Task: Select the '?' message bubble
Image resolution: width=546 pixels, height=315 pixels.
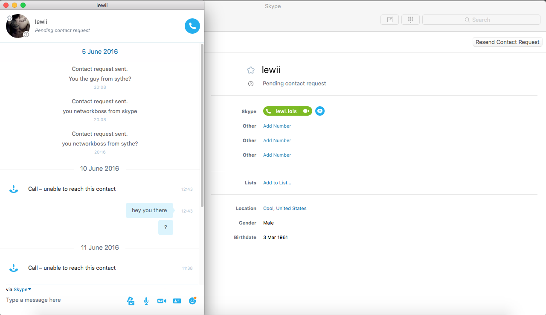Action: [x=166, y=227]
